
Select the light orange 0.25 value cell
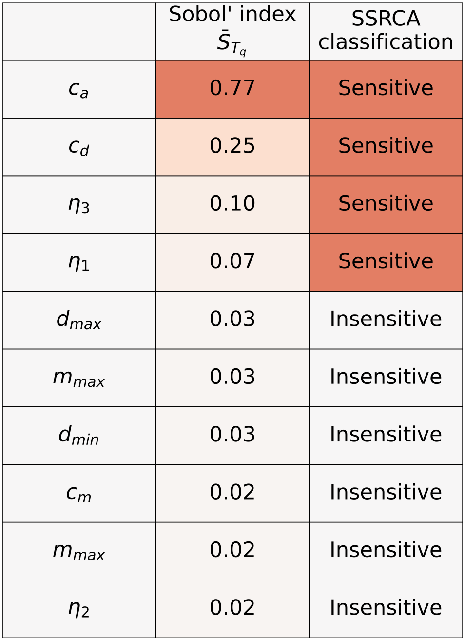232,147
